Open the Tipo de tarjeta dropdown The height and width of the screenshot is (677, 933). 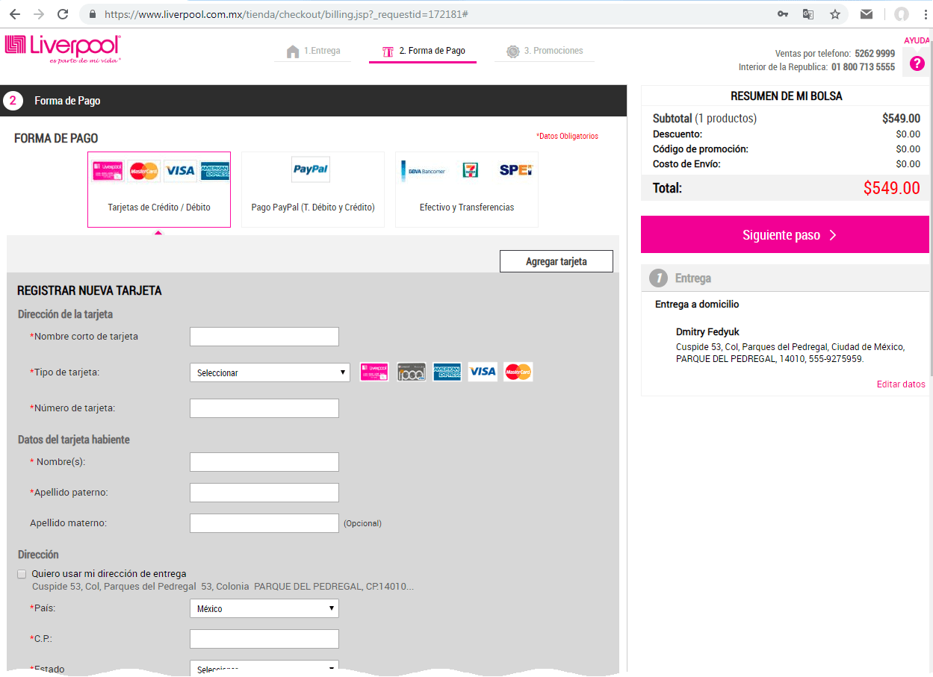(x=270, y=372)
